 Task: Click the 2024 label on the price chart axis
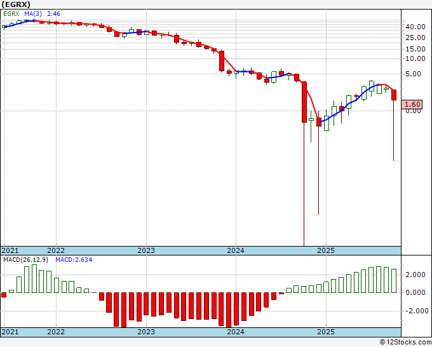236,250
